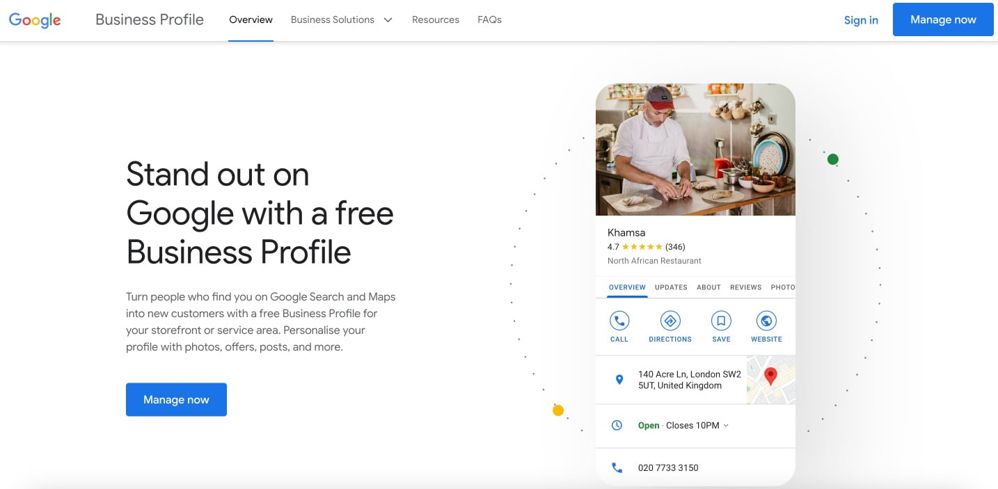Open the Resources menu item
This screenshot has height=489, width=998.
tap(435, 20)
